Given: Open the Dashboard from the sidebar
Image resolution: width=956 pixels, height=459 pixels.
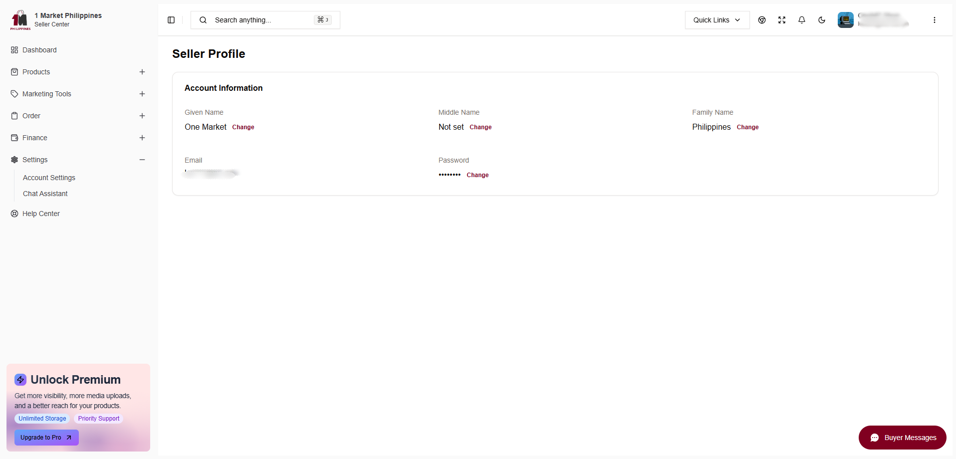Looking at the screenshot, I should [39, 50].
